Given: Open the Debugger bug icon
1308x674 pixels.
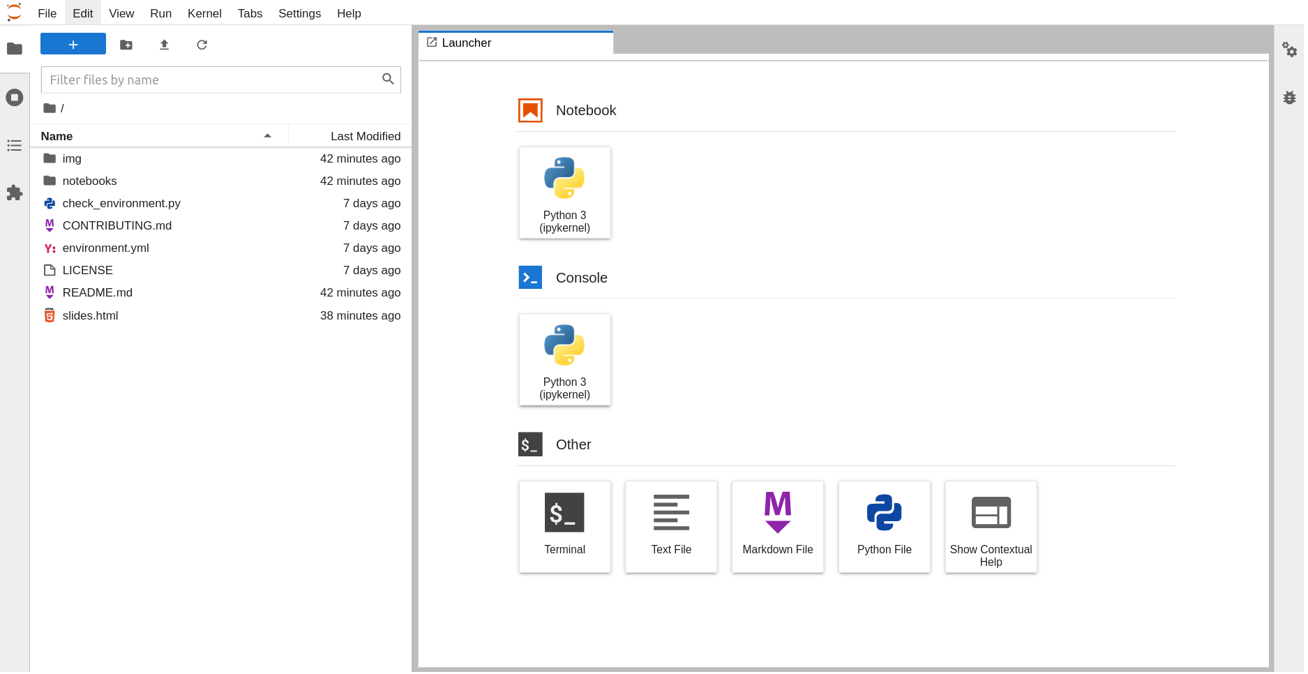Looking at the screenshot, I should pos(1289,98).
